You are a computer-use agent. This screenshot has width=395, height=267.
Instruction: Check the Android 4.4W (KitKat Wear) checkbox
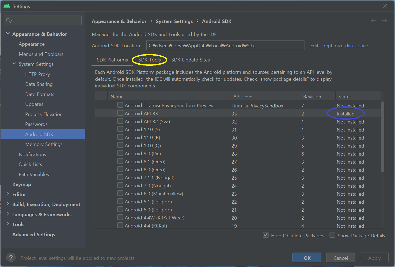click(120, 217)
